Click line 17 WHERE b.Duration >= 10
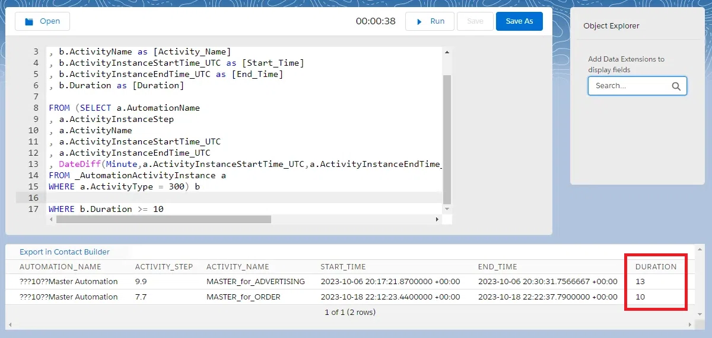 coord(106,209)
